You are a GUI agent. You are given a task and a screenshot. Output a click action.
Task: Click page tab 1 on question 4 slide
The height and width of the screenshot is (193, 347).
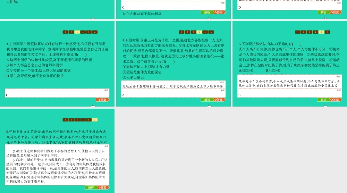coord(181,32)
